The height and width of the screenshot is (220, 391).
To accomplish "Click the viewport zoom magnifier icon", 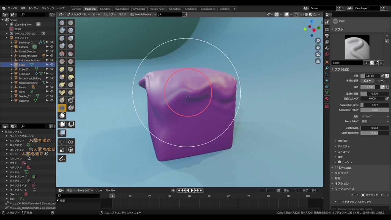I will pyautogui.click(x=318, y=41).
